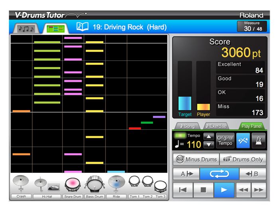
Task: Click the Hi-Hat pedal icon
Action: (x=54, y=187)
